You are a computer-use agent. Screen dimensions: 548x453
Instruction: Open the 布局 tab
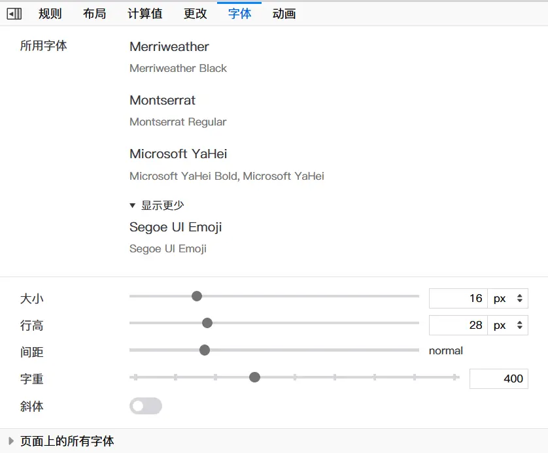(x=94, y=14)
